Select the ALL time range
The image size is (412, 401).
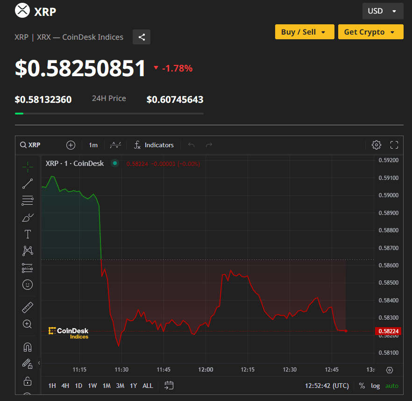(148, 386)
